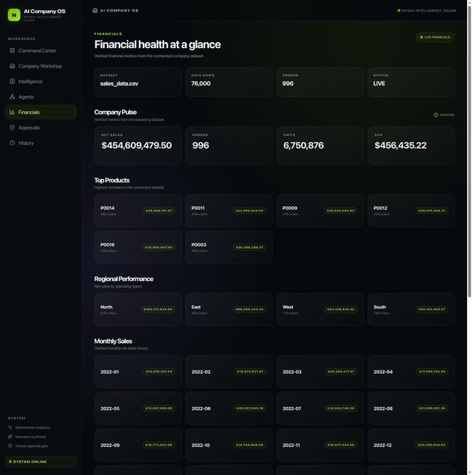Image resolution: width=472 pixels, height=475 pixels.
Task: Select the P0009 product card
Action: pyautogui.click(x=320, y=211)
